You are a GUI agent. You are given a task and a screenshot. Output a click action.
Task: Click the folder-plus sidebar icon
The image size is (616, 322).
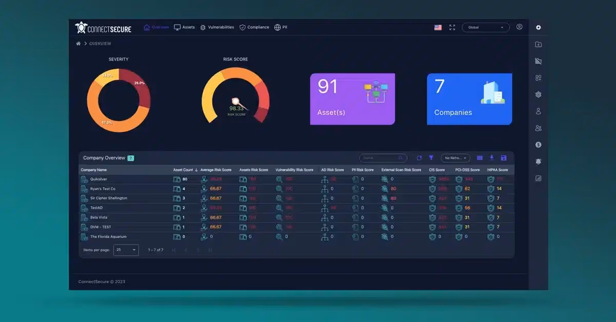[538, 45]
